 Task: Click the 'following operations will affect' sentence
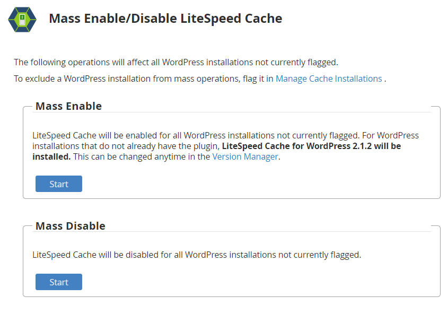click(175, 62)
